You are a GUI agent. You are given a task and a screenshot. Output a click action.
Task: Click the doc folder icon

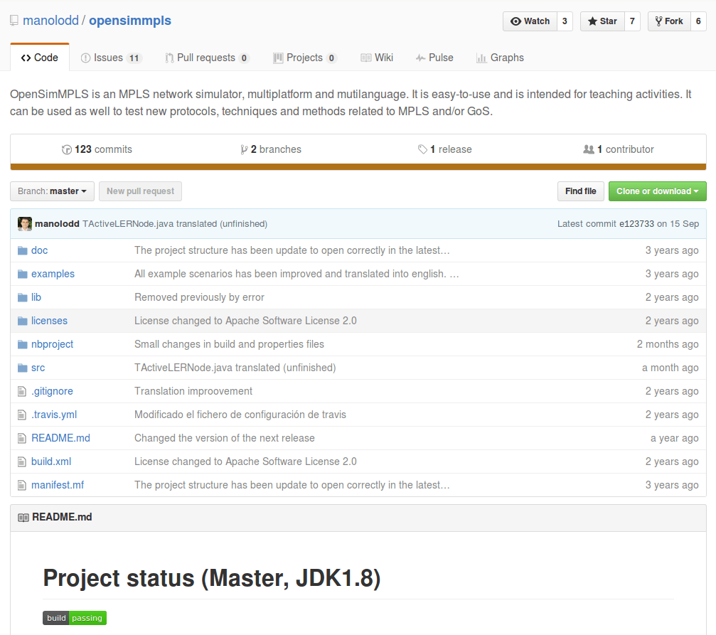(23, 250)
